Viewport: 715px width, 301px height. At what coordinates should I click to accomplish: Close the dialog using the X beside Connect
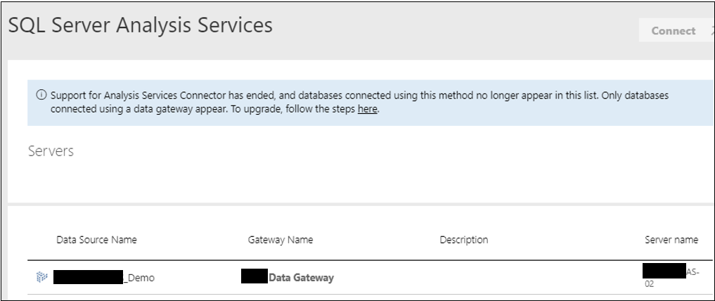point(712,30)
